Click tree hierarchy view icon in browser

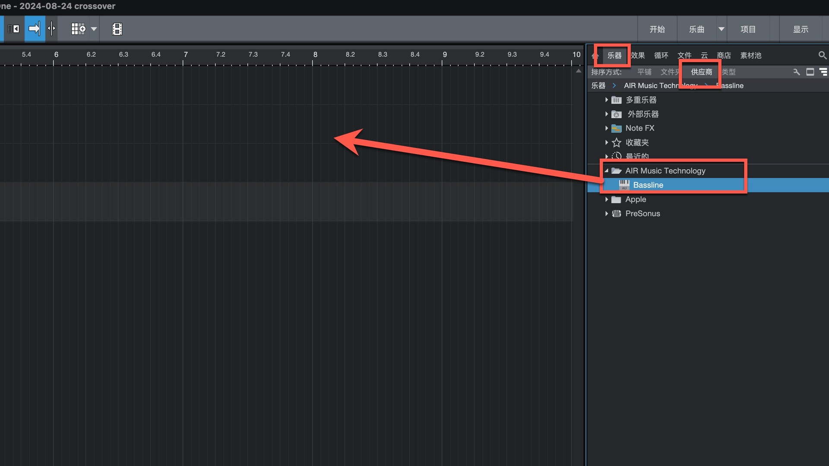(x=823, y=72)
